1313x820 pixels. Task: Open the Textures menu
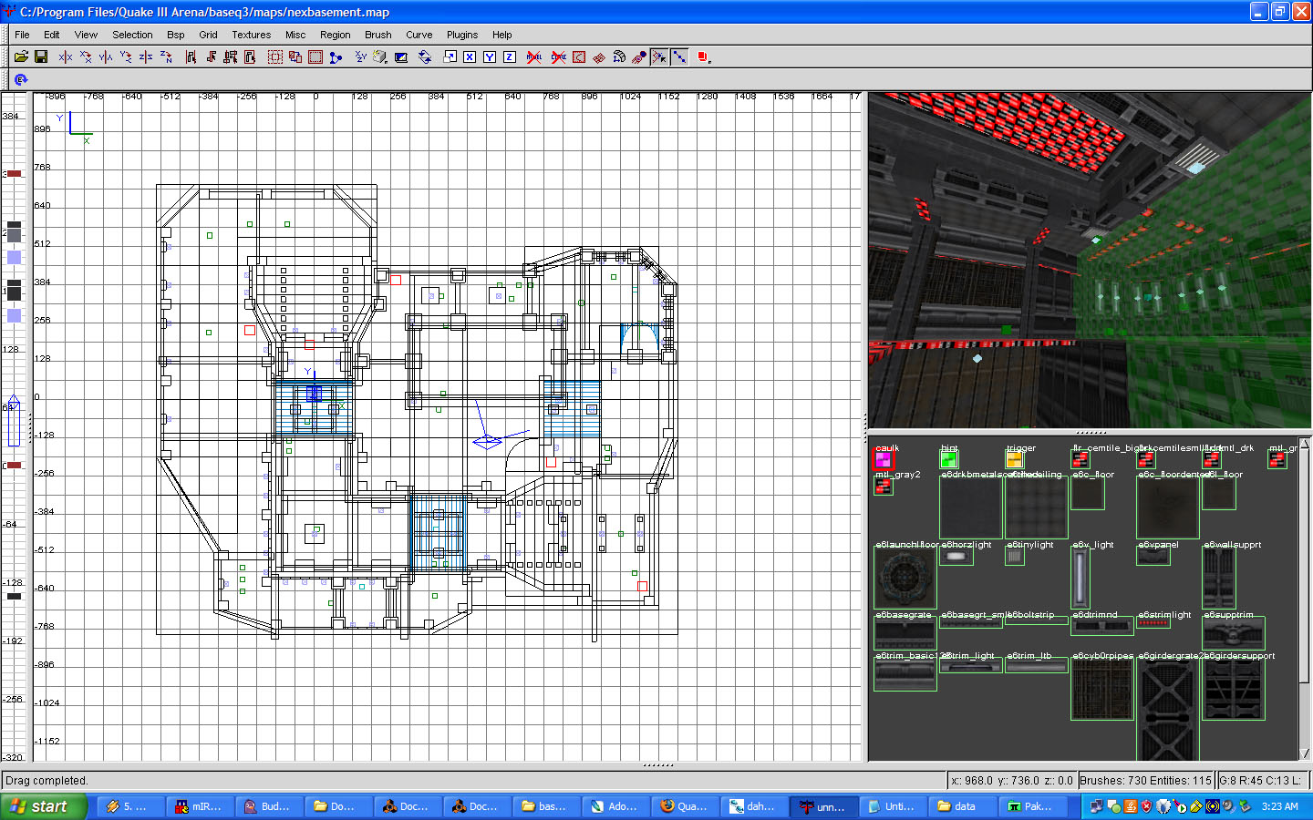(x=251, y=35)
